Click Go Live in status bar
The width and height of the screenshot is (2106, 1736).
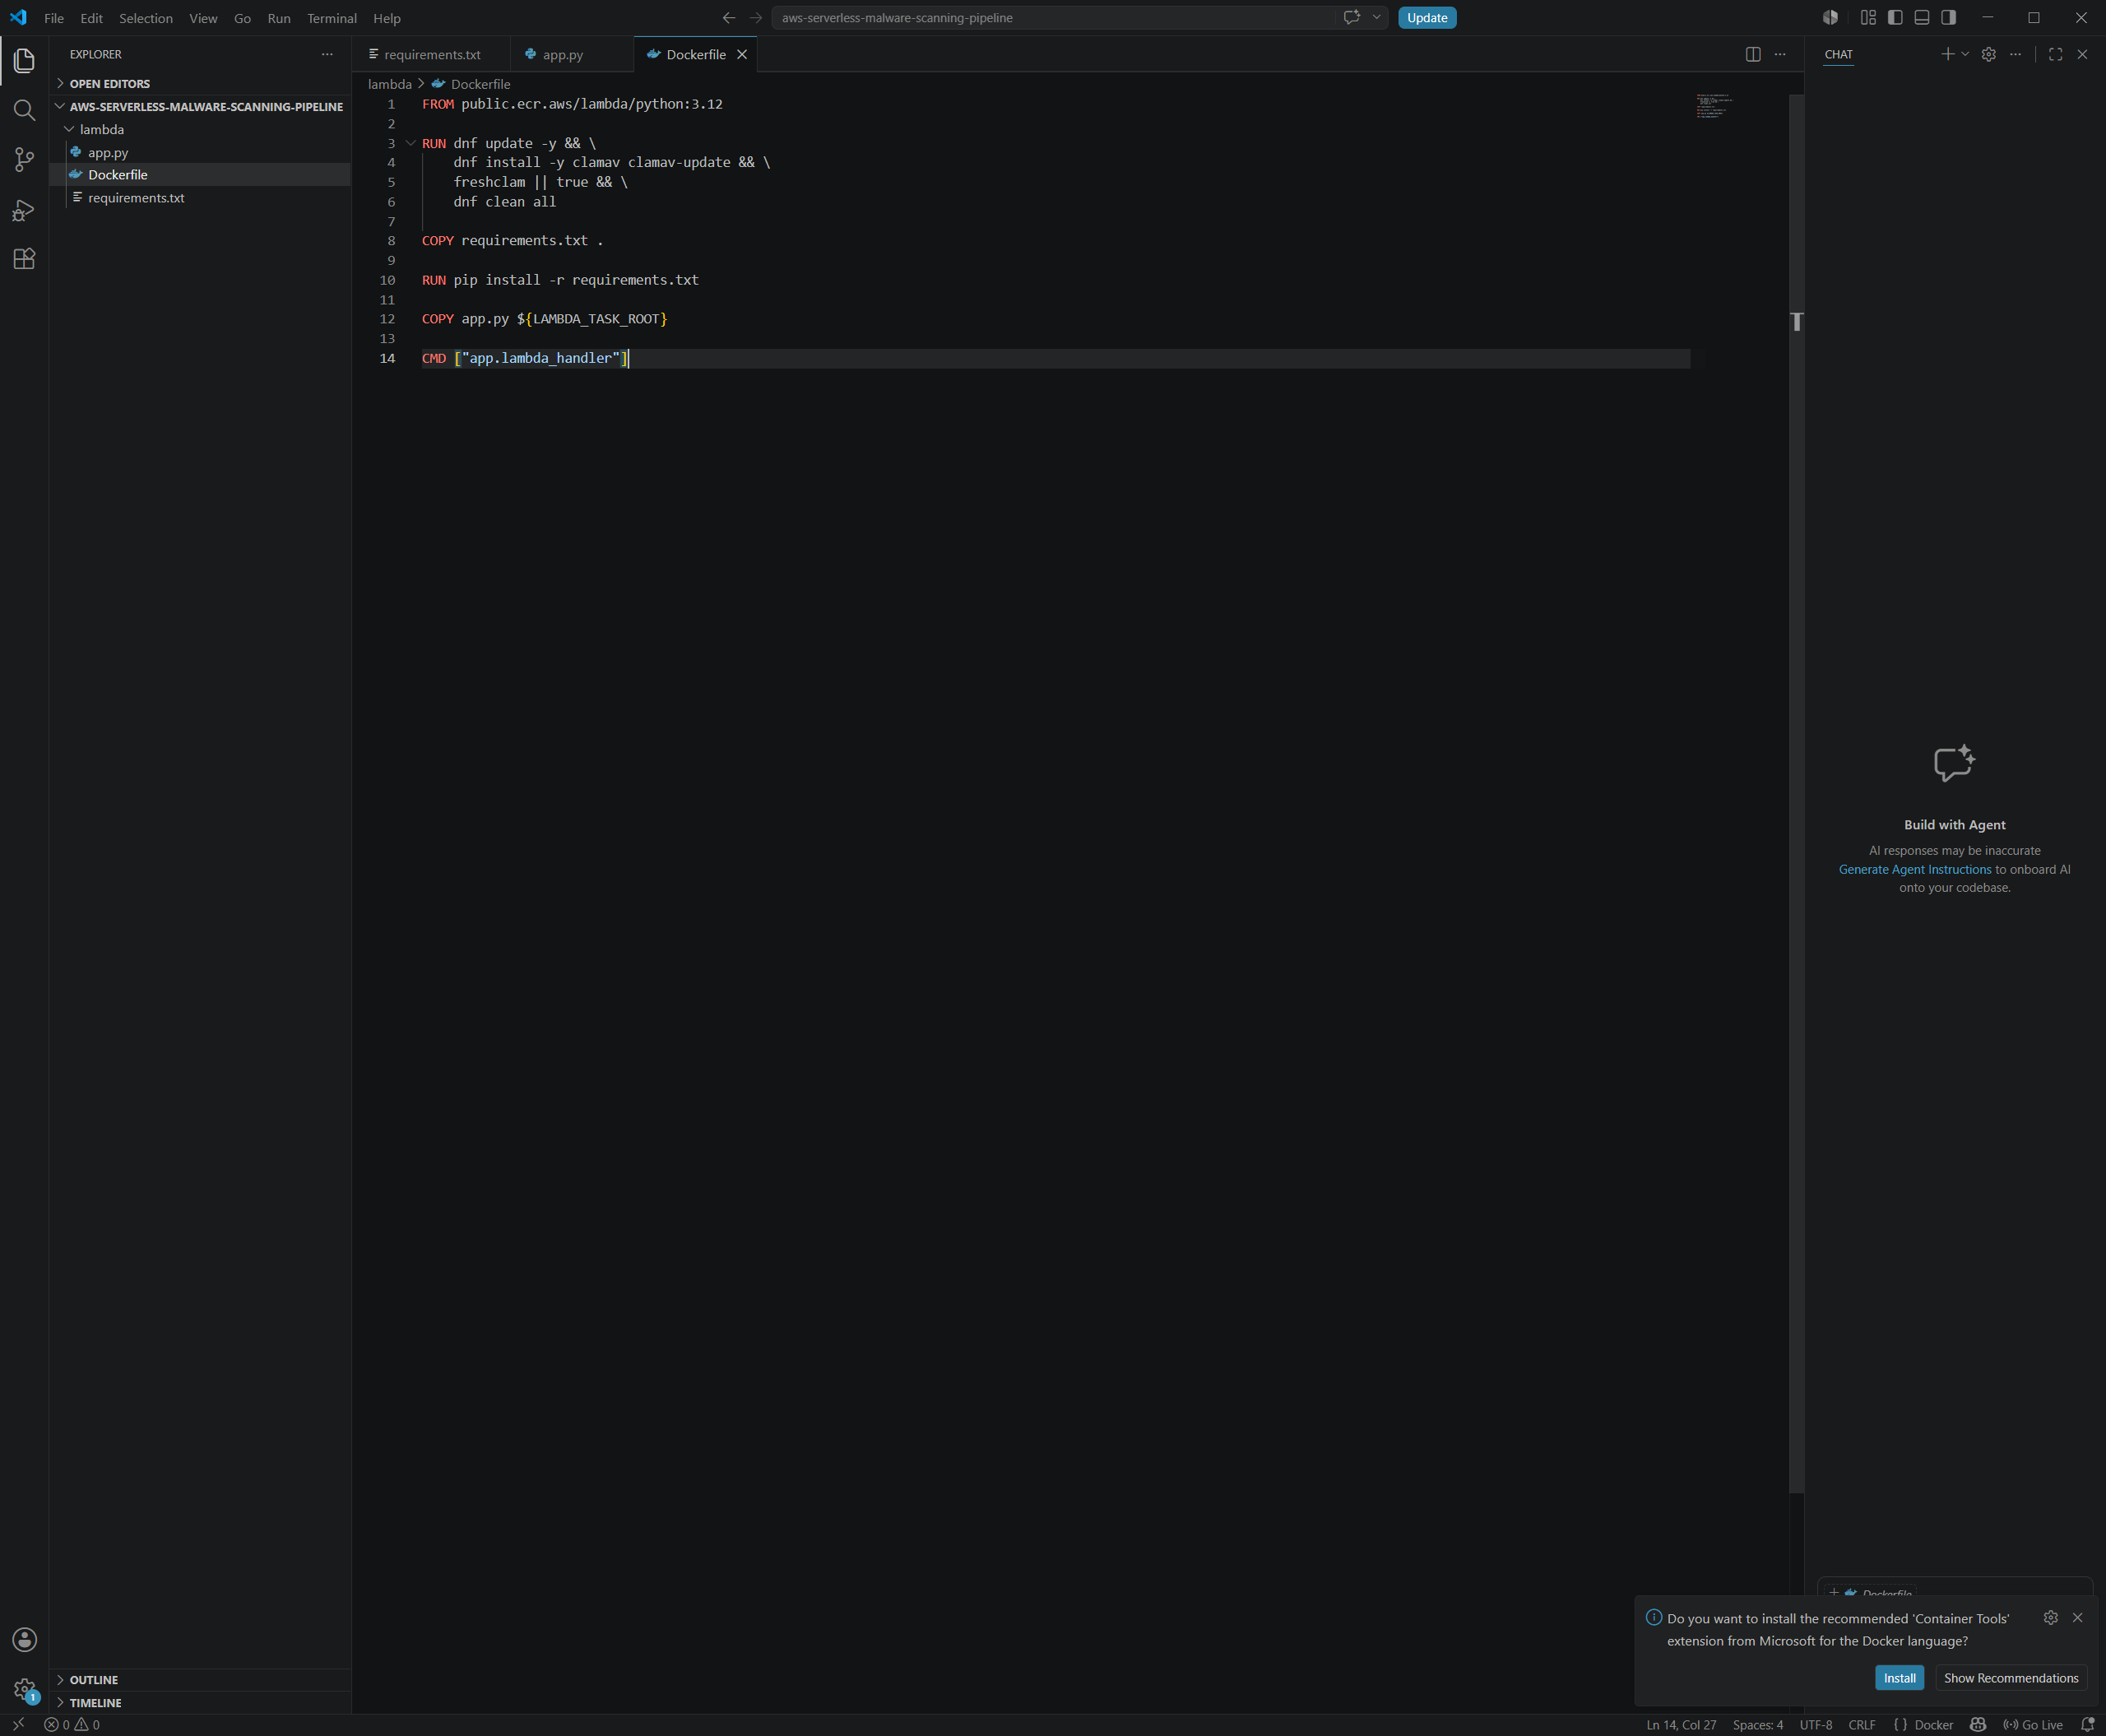pyautogui.click(x=2034, y=1725)
